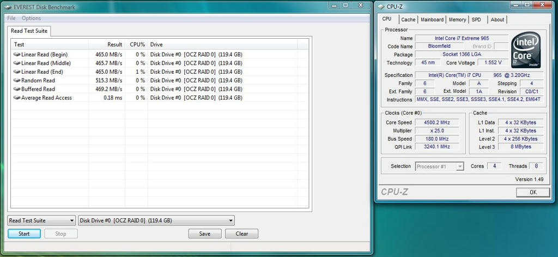Click the 465.7 MB/s result value
This screenshot has width=558, height=257.
pyautogui.click(x=108, y=63)
